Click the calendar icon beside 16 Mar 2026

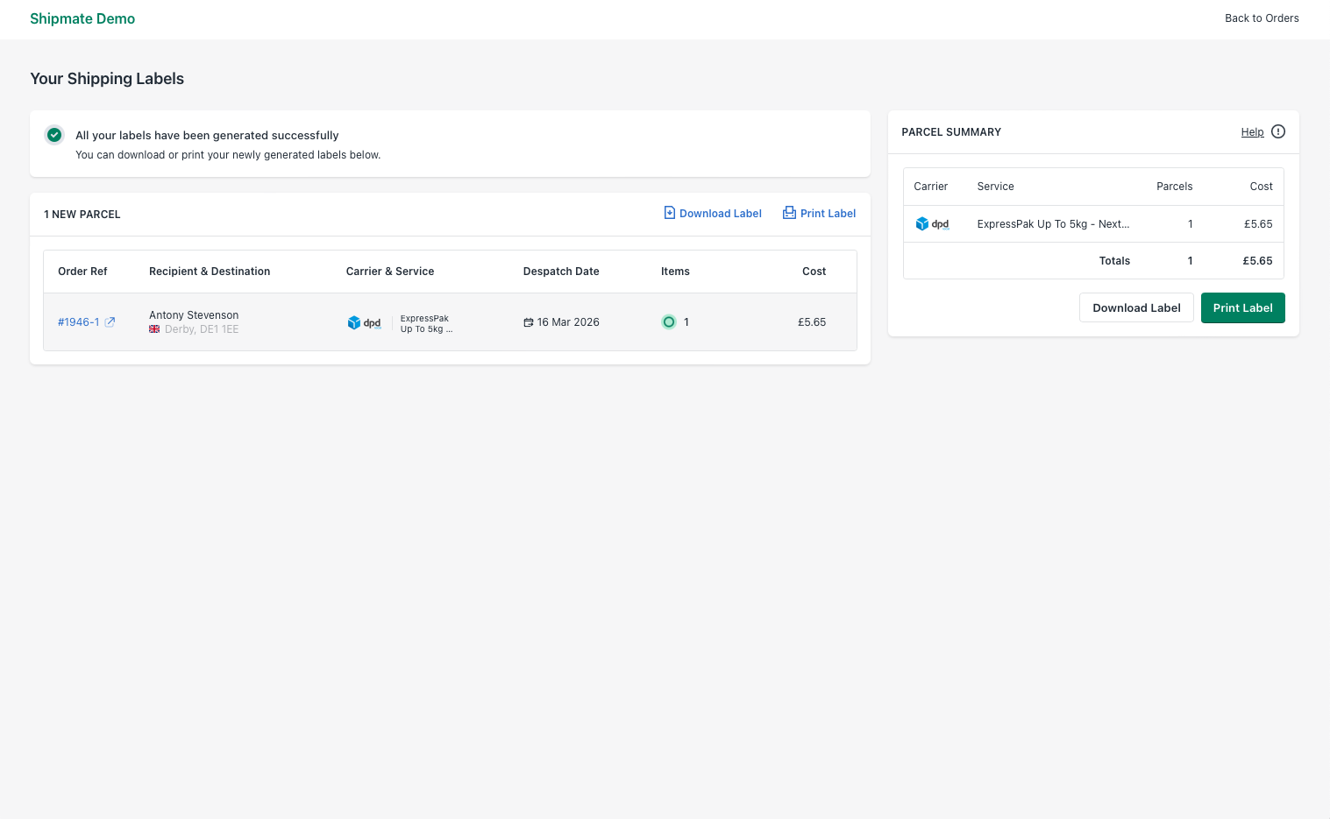(528, 322)
